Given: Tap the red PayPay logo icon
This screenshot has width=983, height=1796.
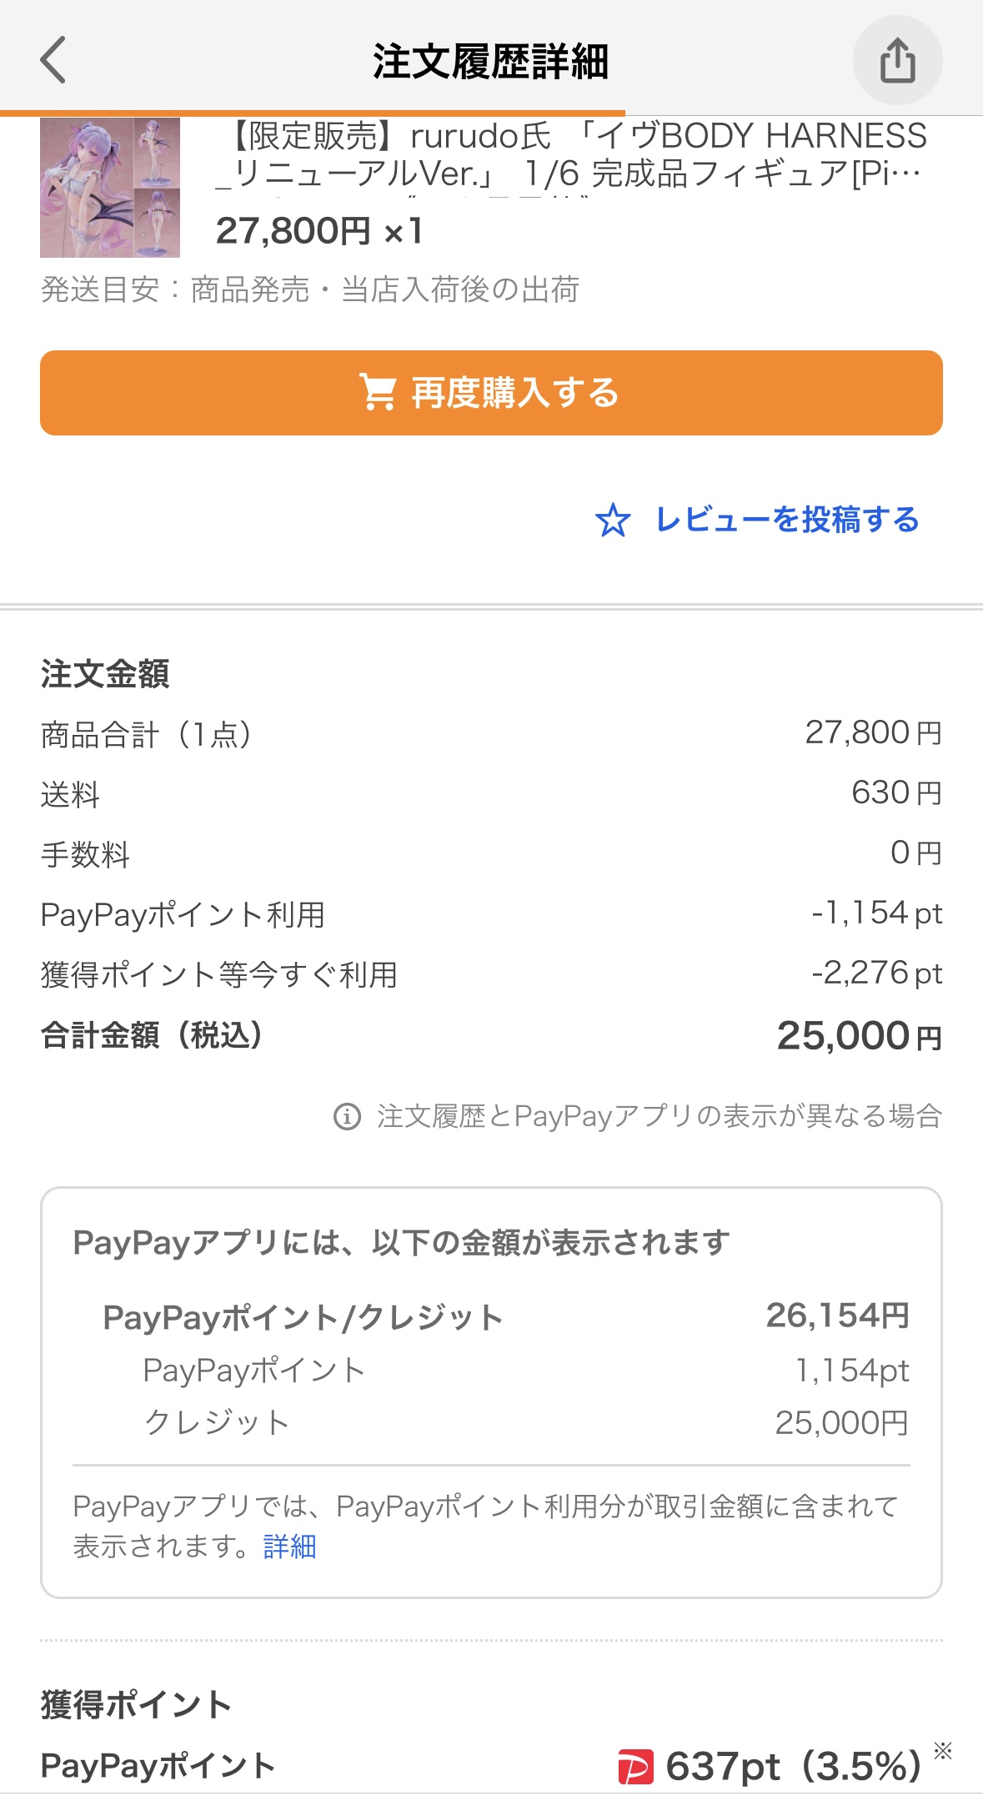Looking at the screenshot, I should tap(636, 1767).
